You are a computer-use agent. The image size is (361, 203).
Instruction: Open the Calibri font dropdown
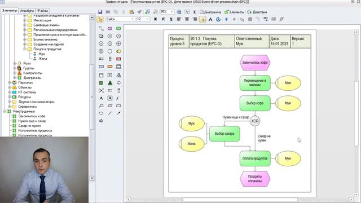[x=133, y=19]
